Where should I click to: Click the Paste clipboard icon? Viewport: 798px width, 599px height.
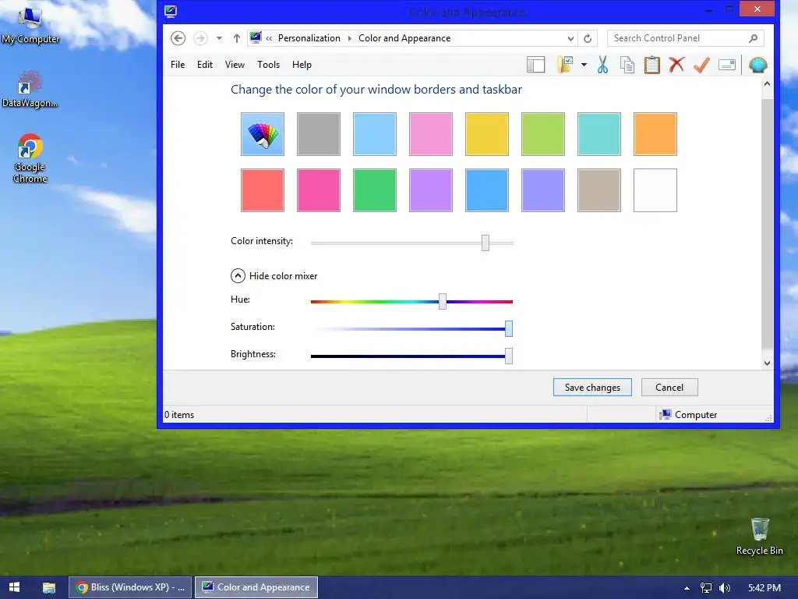(x=652, y=65)
